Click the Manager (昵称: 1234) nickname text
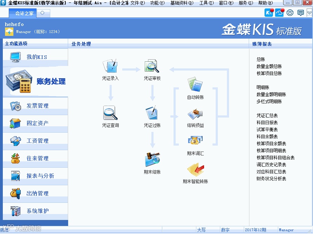 pyautogui.click(x=38, y=32)
